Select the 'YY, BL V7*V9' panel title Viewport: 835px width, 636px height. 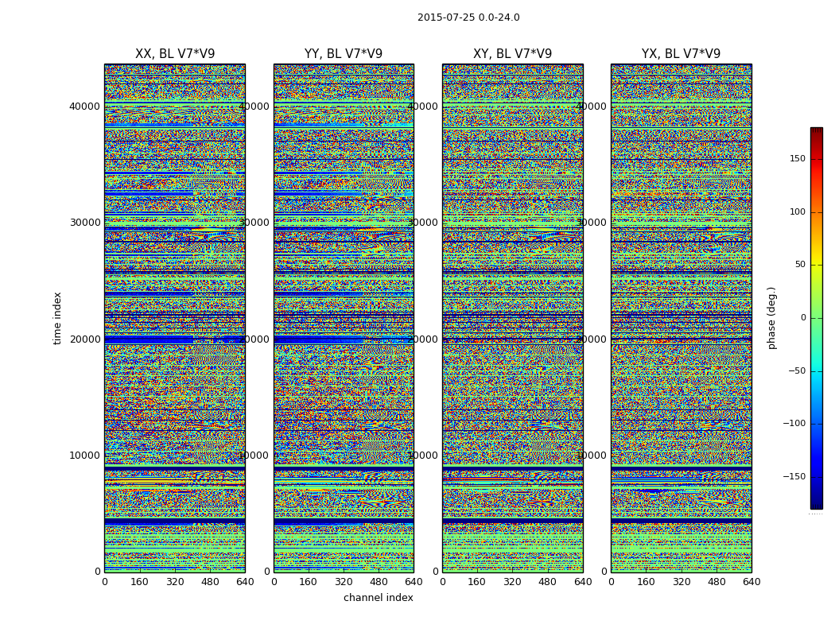click(344, 54)
